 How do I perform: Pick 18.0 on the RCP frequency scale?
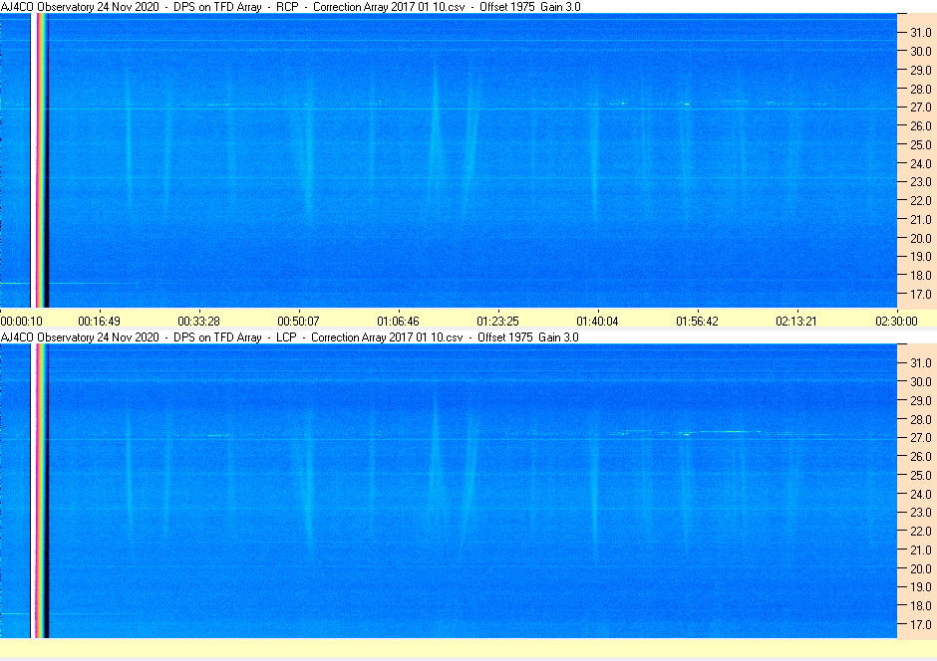tap(921, 275)
